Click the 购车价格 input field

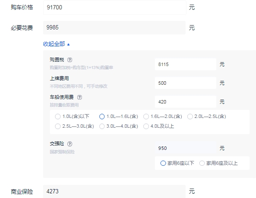[x=114, y=7]
